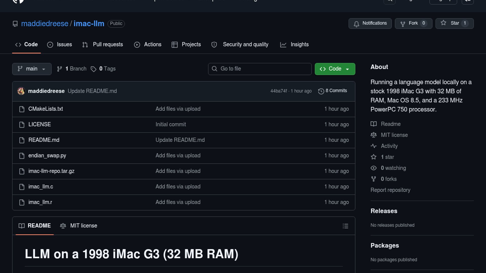Screen dimensions: 486x273
Task: Open the commit history clock icon
Action: tap(321, 91)
